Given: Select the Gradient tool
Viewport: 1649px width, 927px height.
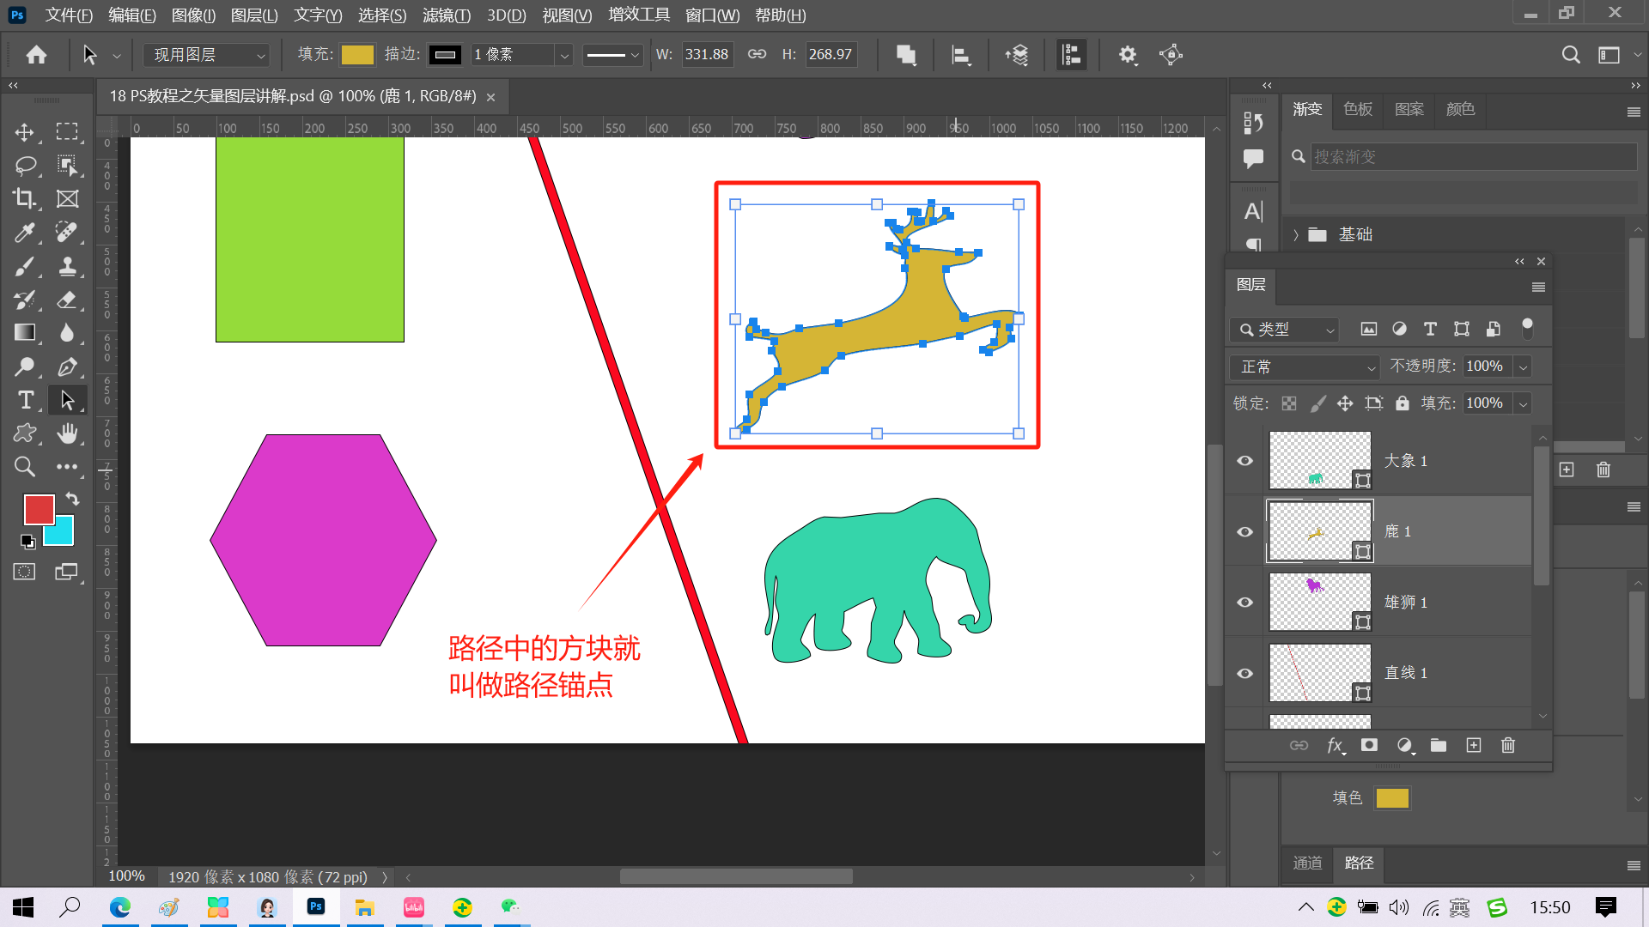Looking at the screenshot, I should tap(25, 333).
